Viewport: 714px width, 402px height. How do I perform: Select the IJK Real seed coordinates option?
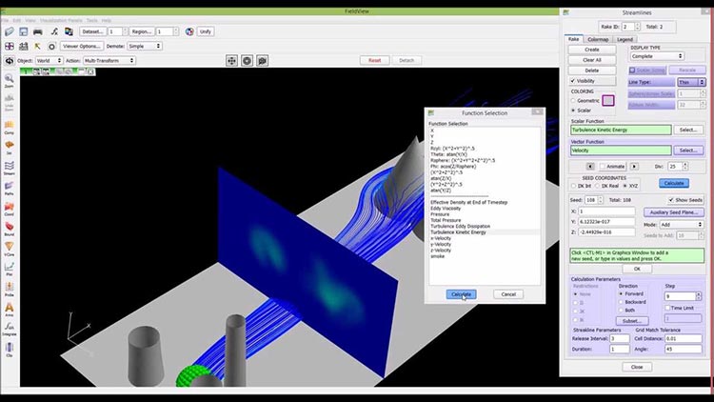[x=598, y=186]
